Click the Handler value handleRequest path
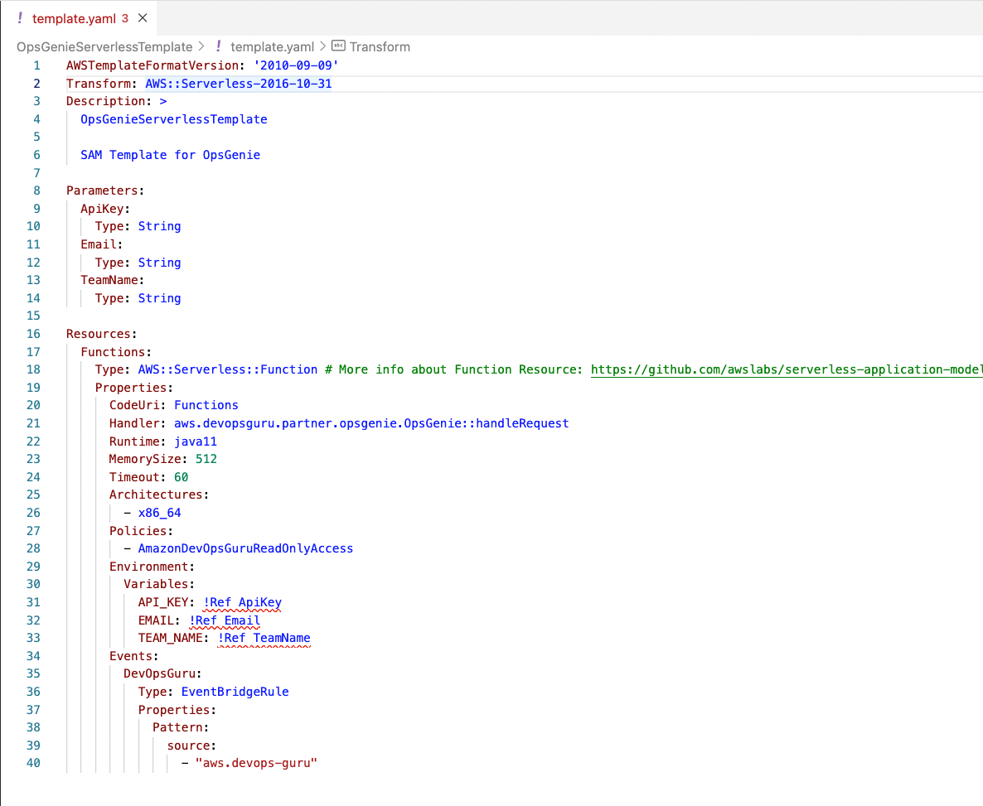Viewport: 983px width, 806px height. click(371, 423)
